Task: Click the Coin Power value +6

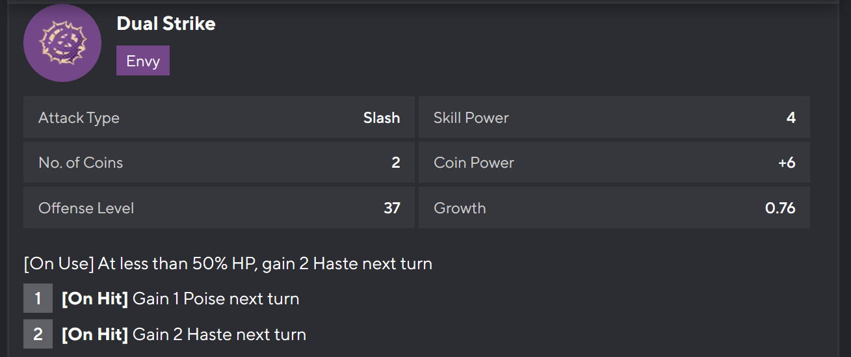Action: click(787, 163)
